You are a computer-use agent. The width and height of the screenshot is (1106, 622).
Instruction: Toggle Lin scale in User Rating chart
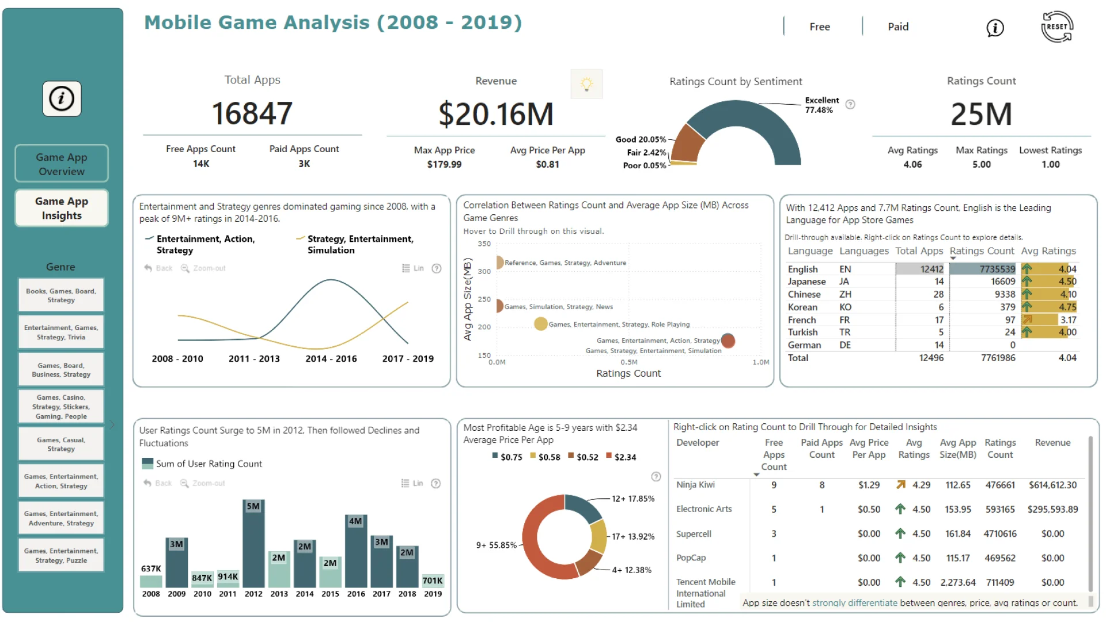pyautogui.click(x=412, y=483)
